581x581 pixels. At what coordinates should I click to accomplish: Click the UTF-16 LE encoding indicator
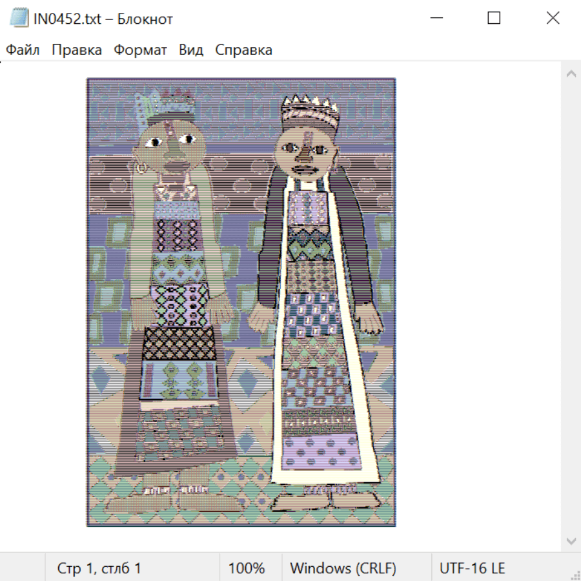pyautogui.click(x=472, y=569)
